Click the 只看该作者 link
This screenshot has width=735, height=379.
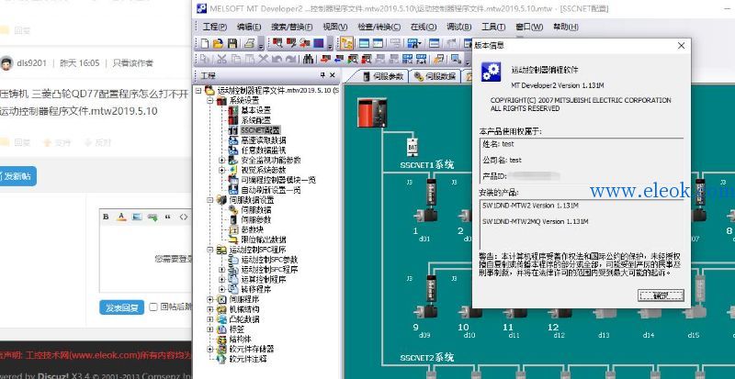click(x=132, y=62)
